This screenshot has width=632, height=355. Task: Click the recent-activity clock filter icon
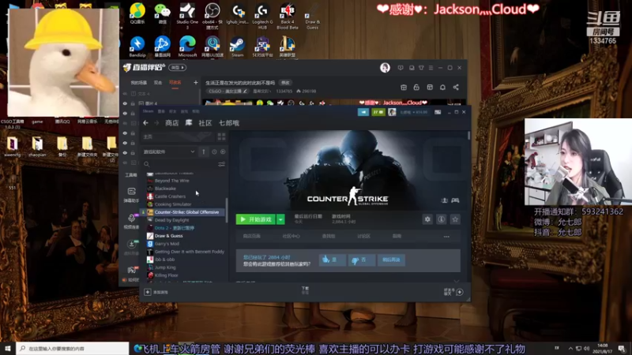pyautogui.click(x=214, y=151)
